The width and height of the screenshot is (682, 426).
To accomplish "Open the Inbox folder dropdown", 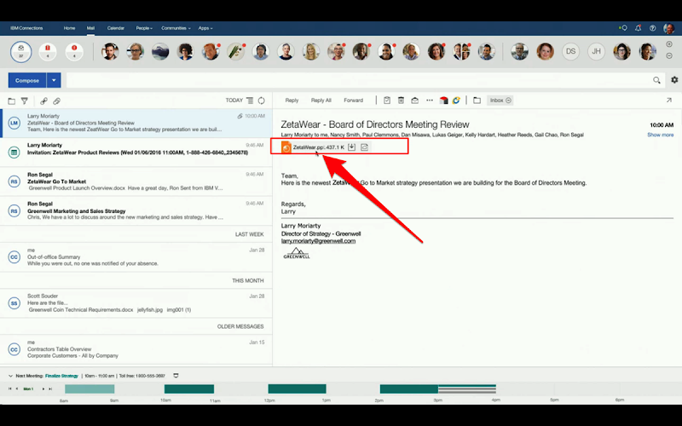I will (500, 101).
